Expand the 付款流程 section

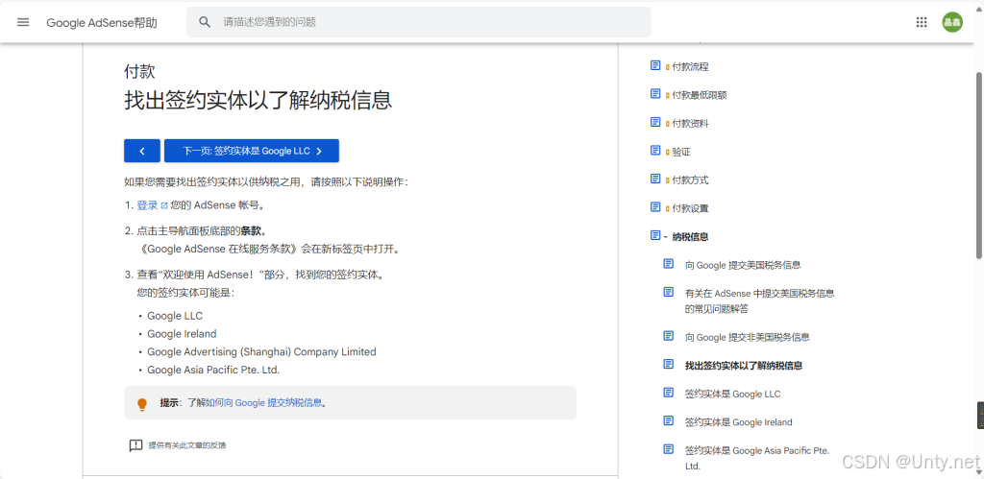pos(667,67)
